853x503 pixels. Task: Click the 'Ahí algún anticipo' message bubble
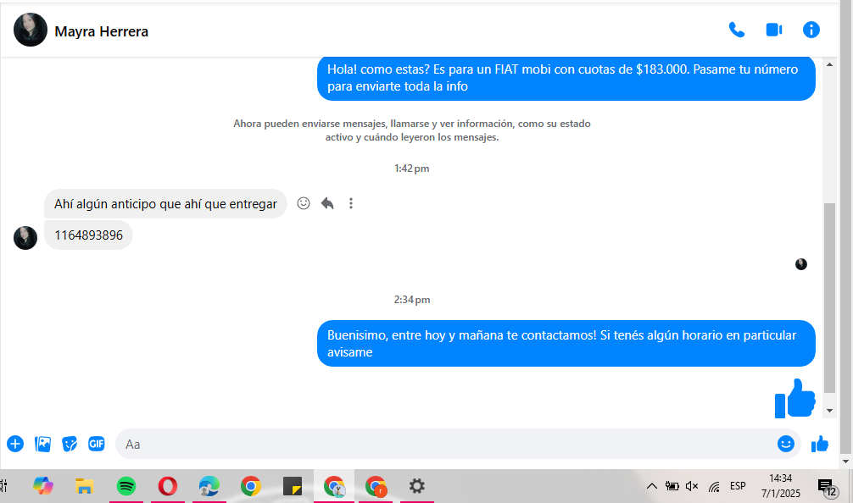[165, 204]
